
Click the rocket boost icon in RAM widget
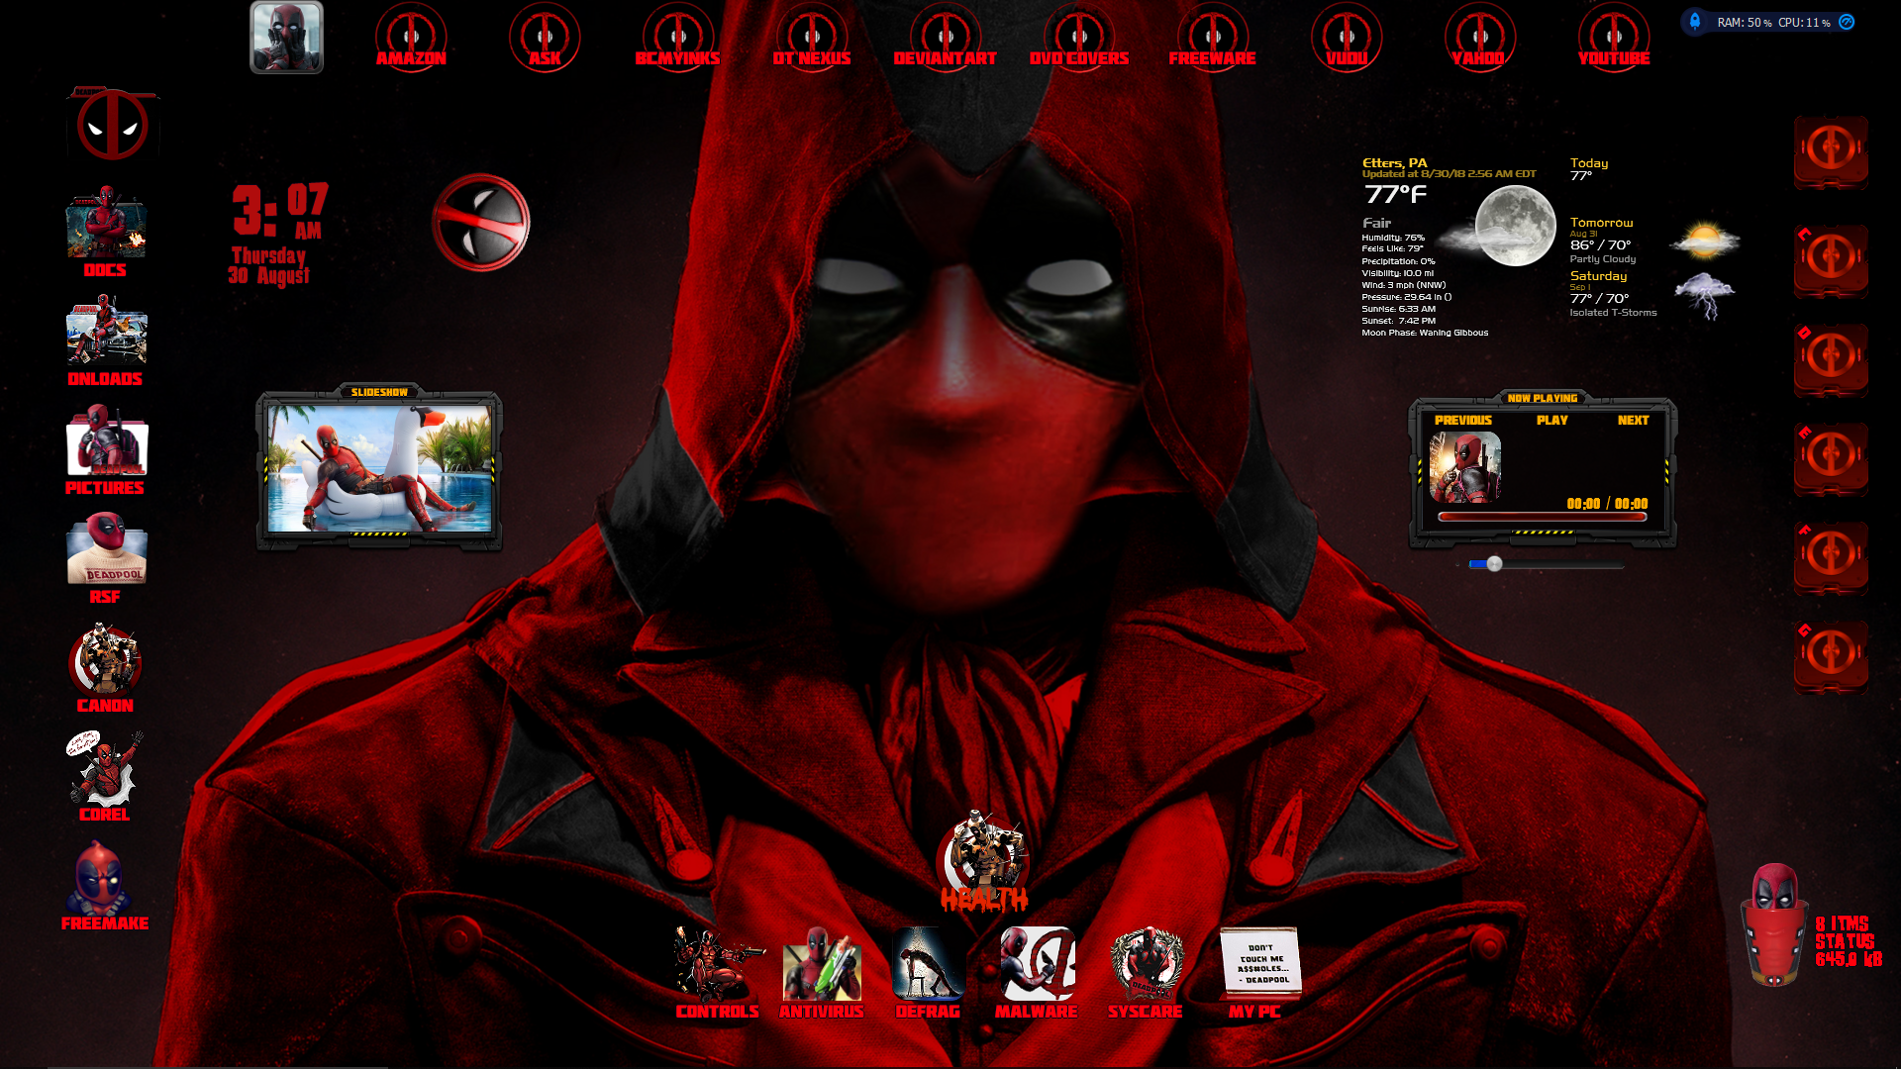[1695, 21]
